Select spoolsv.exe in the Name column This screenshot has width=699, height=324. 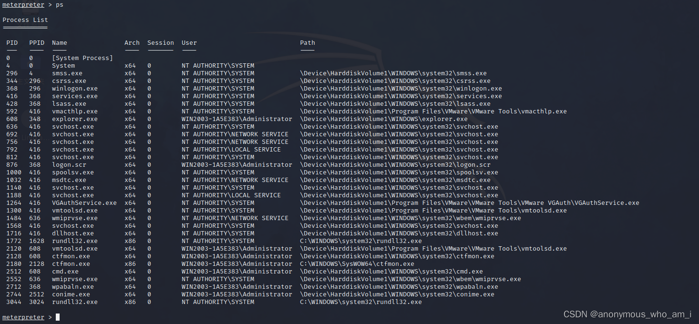[x=73, y=172]
